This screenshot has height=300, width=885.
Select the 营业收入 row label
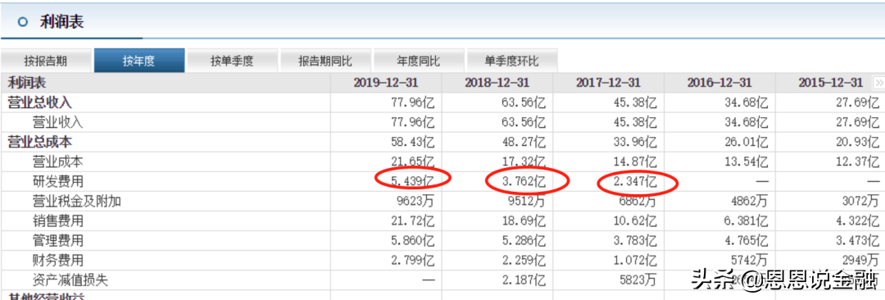57,122
